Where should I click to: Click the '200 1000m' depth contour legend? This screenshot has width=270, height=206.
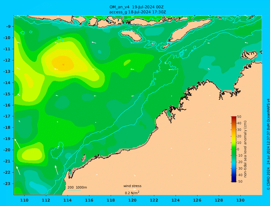[x=77, y=187]
